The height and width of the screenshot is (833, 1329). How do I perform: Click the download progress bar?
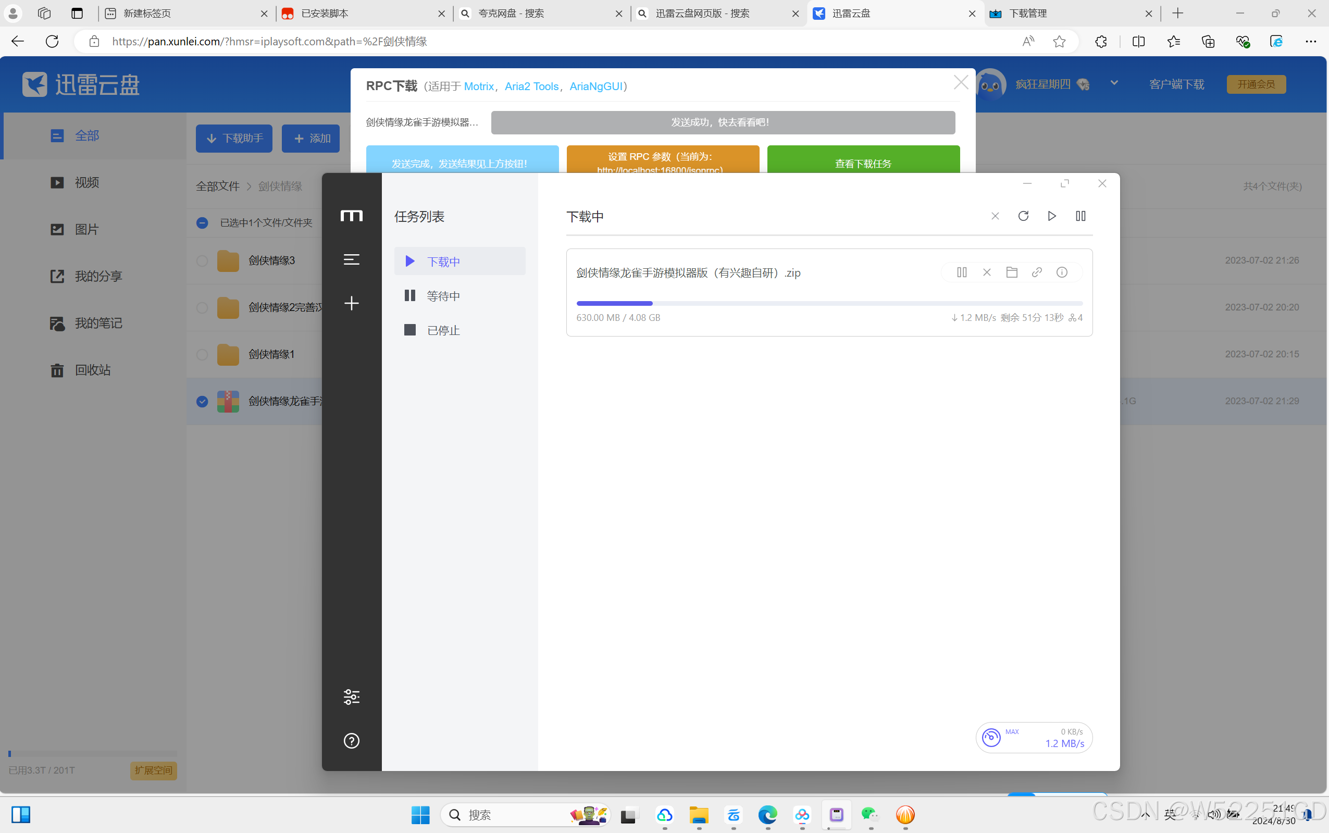point(829,304)
